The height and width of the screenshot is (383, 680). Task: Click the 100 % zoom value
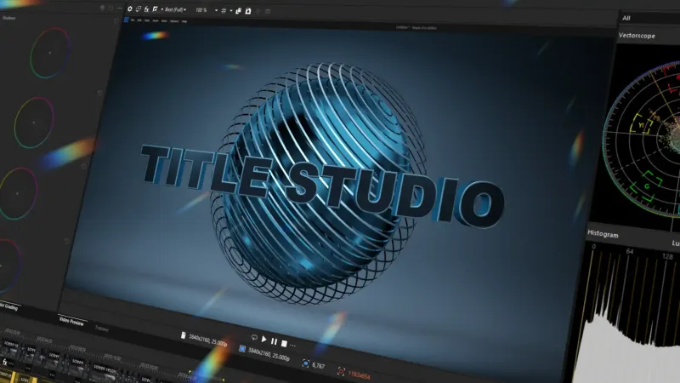click(x=201, y=10)
